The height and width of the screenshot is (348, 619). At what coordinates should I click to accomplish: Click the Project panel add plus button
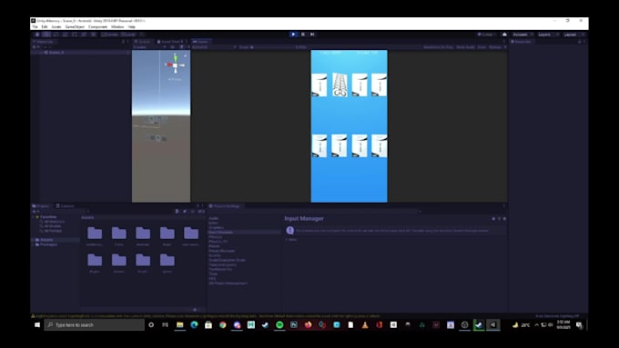(35, 212)
